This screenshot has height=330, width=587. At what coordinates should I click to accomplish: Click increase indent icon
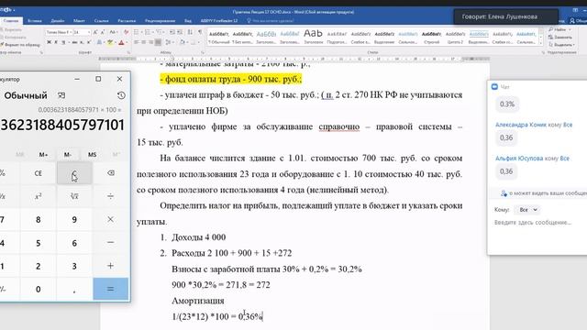point(180,32)
